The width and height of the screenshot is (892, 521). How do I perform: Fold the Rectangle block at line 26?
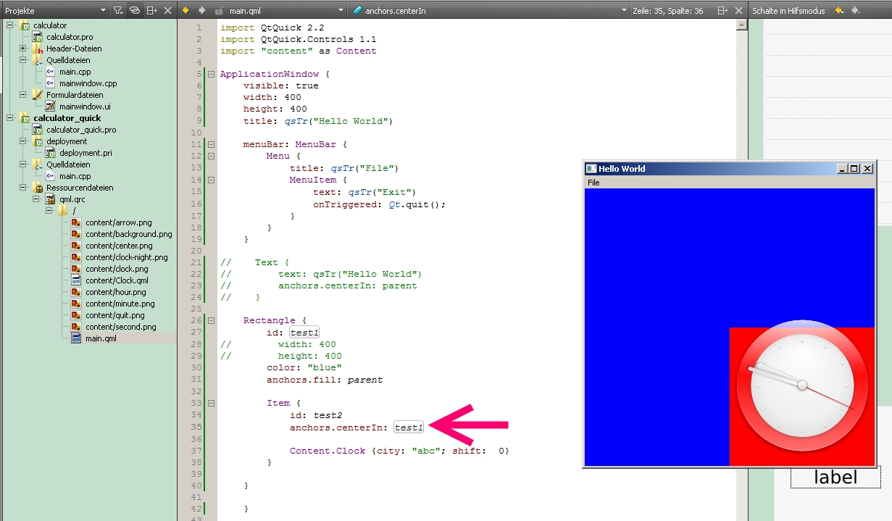pos(212,320)
